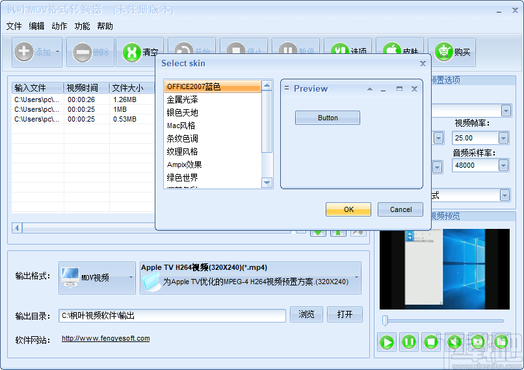
Task: Take a snapshot with the camera icon
Action: point(478,342)
